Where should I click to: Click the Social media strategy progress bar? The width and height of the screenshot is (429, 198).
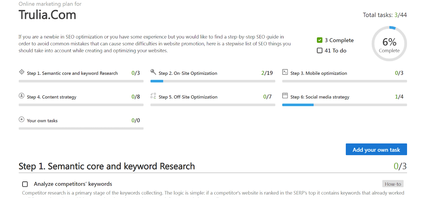coord(345,105)
